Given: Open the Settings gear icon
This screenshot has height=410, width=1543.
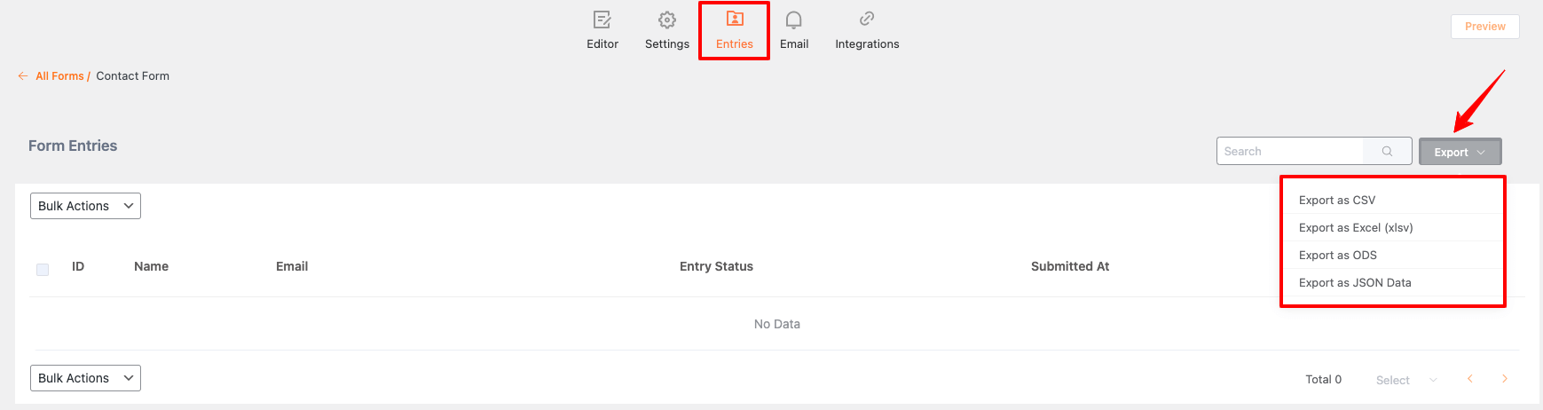Looking at the screenshot, I should [667, 20].
